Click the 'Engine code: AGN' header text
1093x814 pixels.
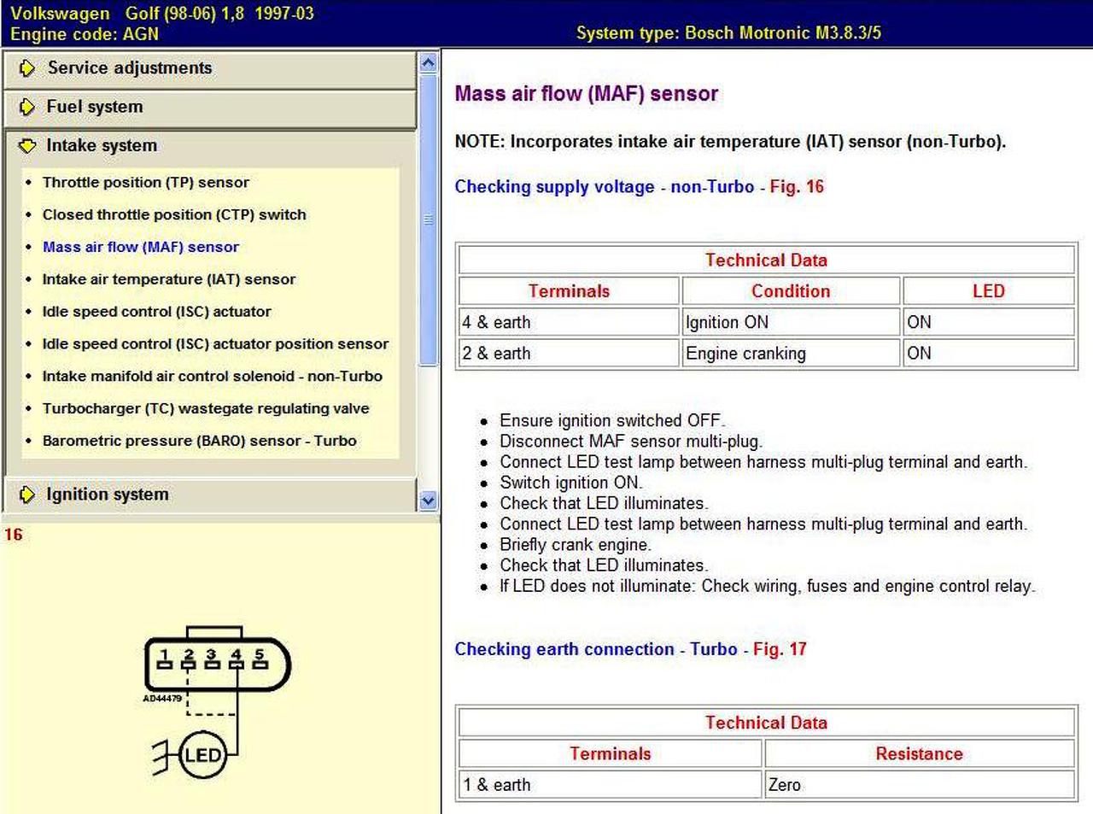coord(85,34)
